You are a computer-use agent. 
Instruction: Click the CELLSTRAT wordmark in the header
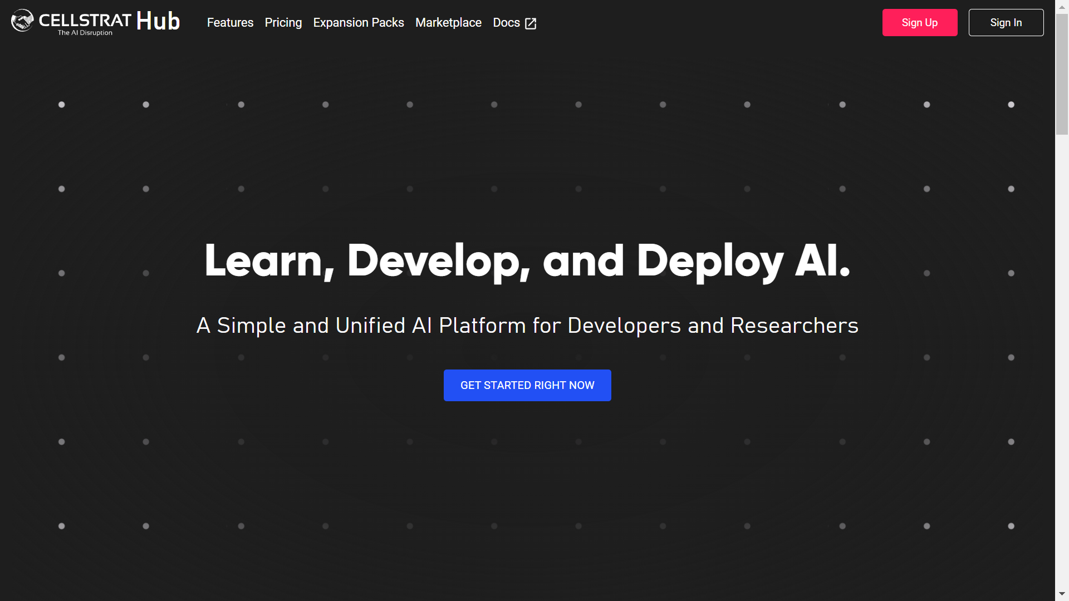pos(85,20)
